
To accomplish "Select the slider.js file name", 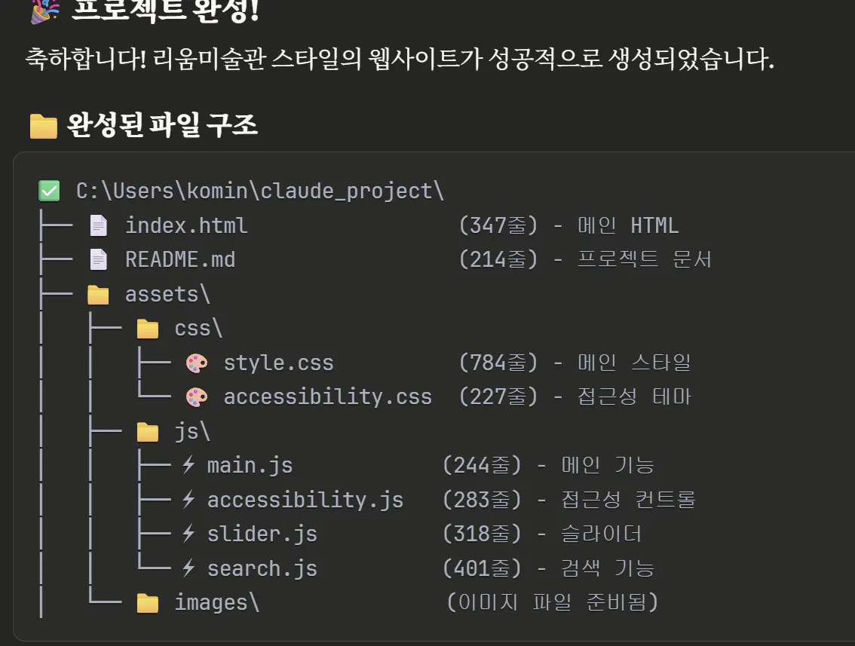I will 262,534.
